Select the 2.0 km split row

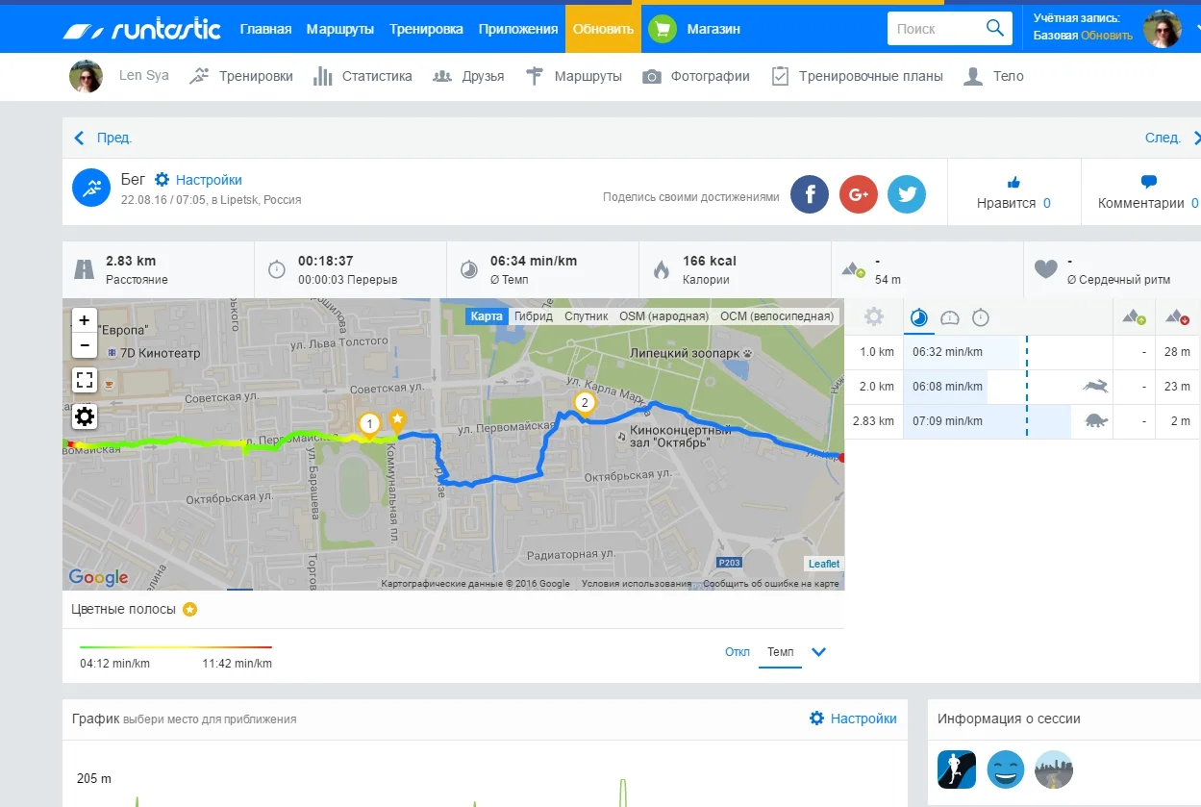(x=1022, y=387)
